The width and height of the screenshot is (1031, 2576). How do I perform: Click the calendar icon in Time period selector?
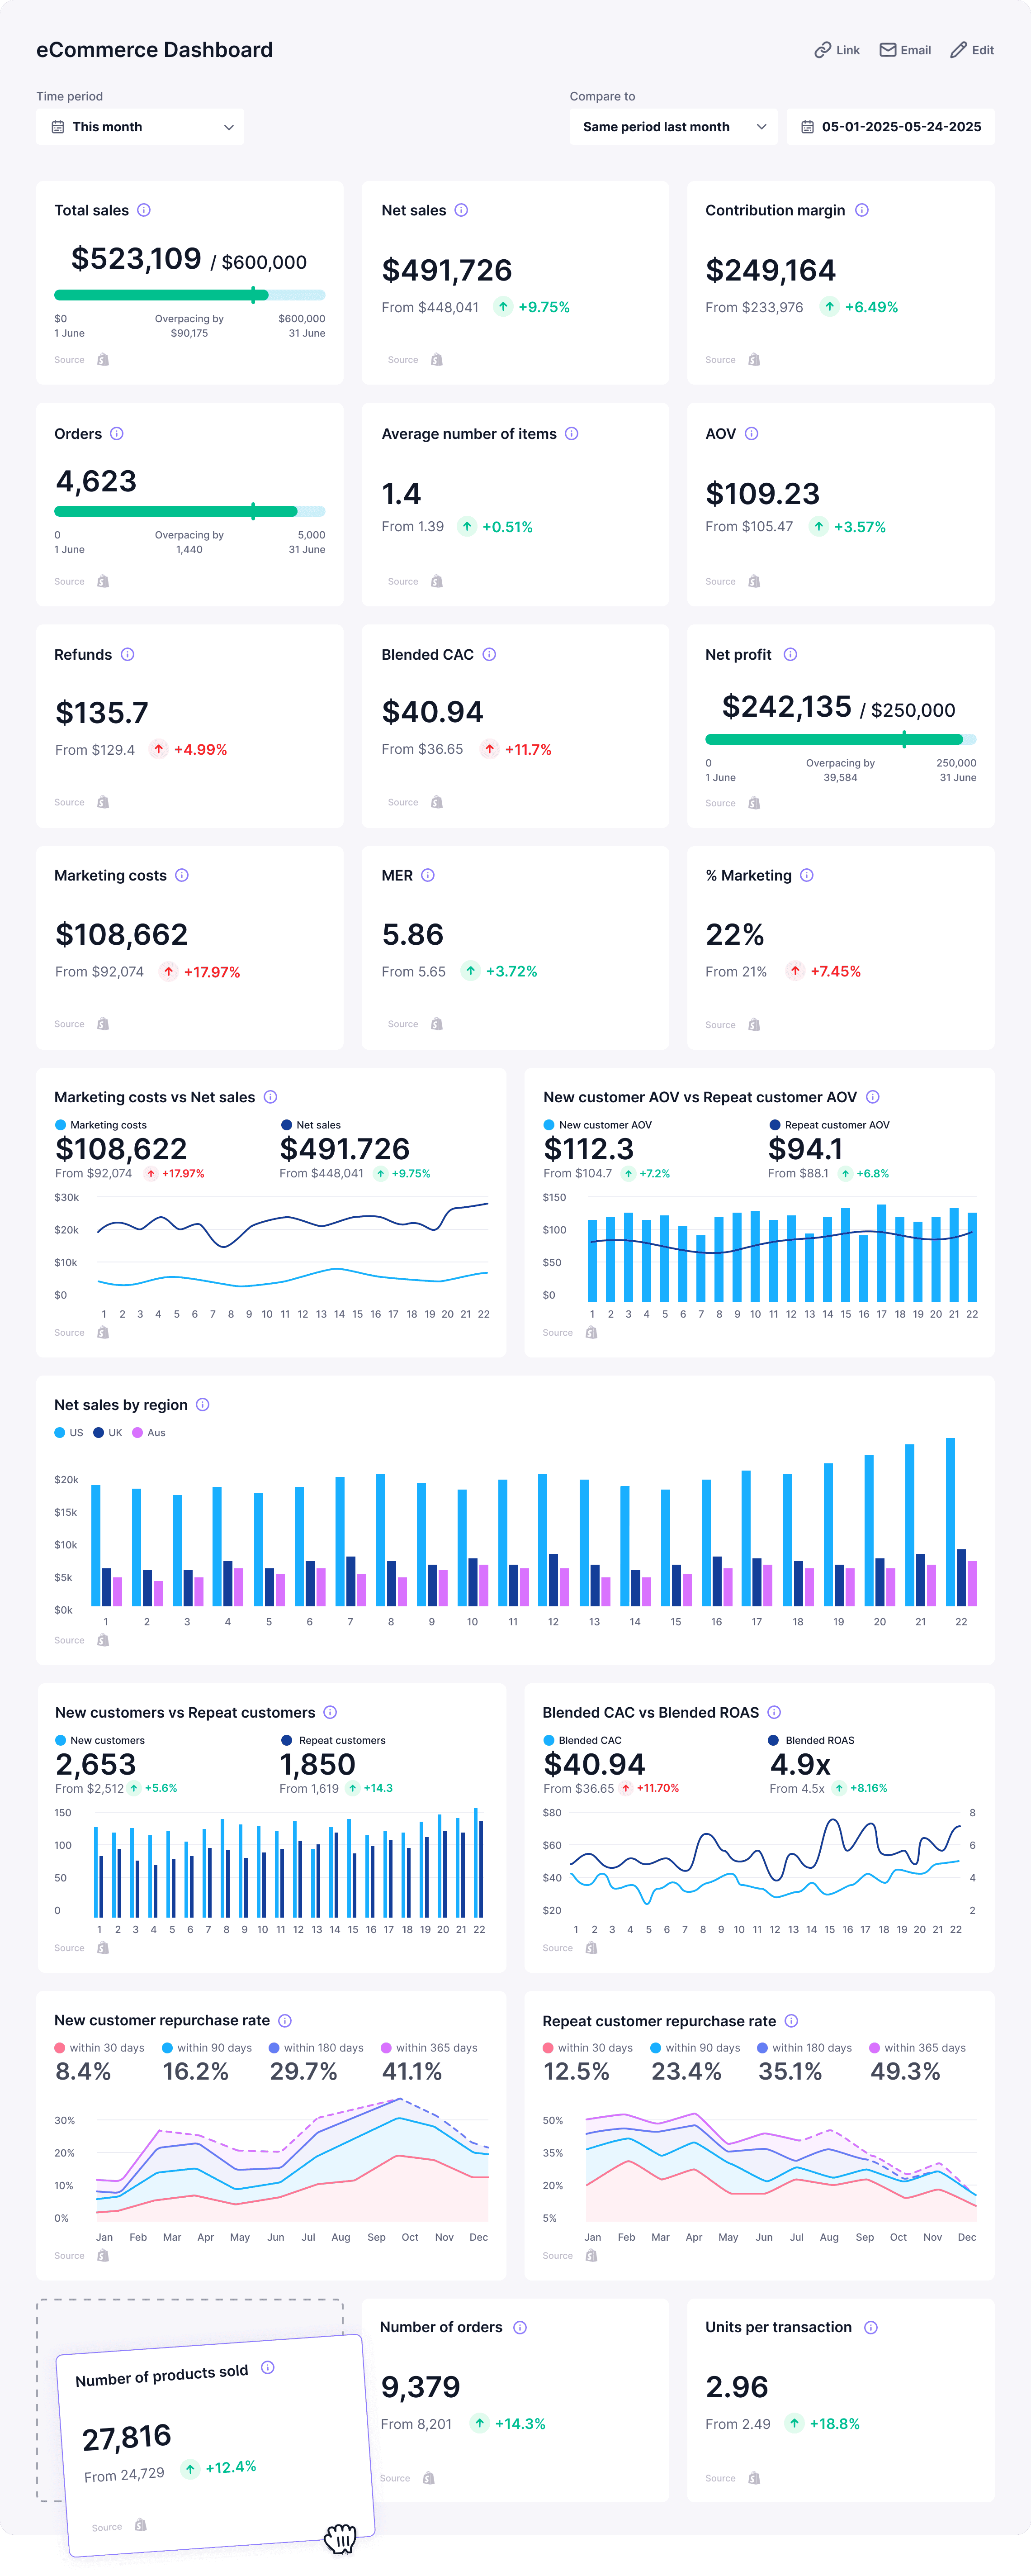57,126
